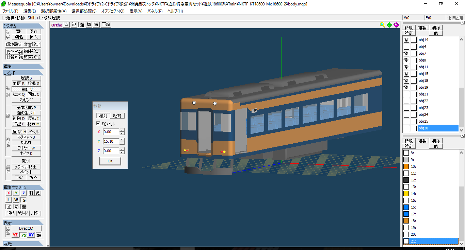Select the ナイフ K command

27,154
